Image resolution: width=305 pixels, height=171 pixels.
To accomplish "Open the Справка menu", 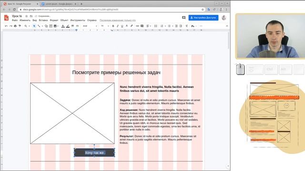I will click(x=92, y=20).
